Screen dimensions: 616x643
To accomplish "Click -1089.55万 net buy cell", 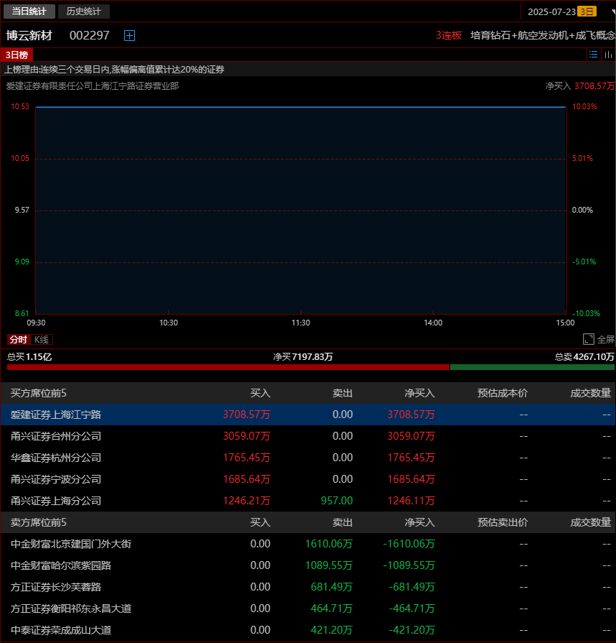I will tap(409, 565).
